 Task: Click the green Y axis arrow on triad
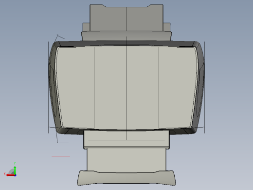(15, 170)
